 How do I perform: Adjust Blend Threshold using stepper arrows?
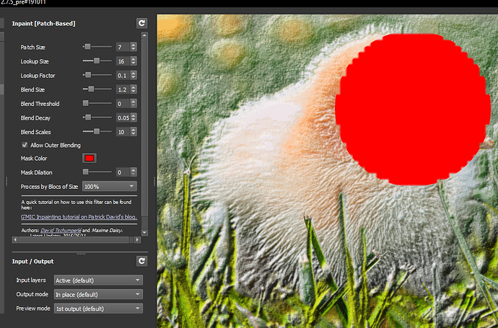134,104
